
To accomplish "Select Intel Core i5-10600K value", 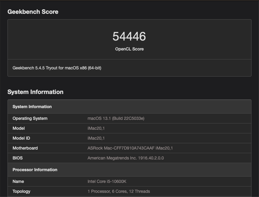I will coord(107,181).
